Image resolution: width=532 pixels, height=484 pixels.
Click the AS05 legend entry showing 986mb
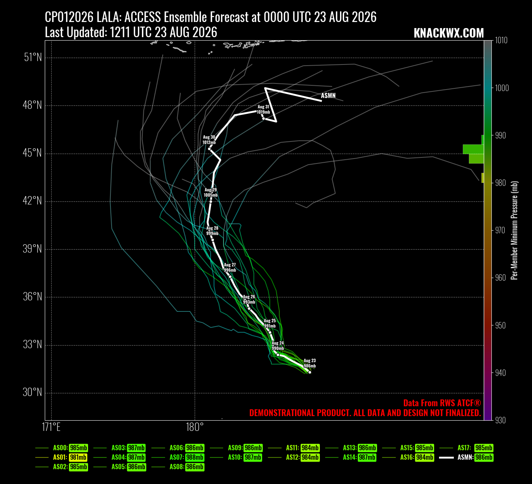120,467
